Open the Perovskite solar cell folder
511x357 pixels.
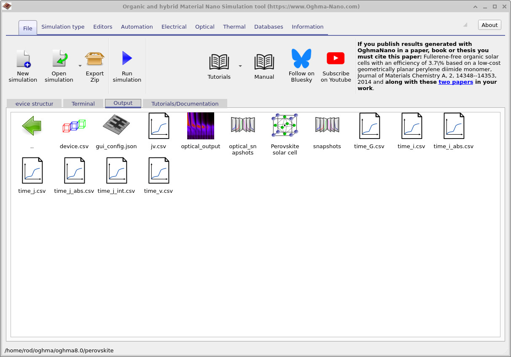tap(285, 126)
